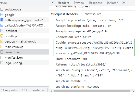
Task: Click the sec-ch-ua-platform Windows header
Action: click(x=78, y=87)
